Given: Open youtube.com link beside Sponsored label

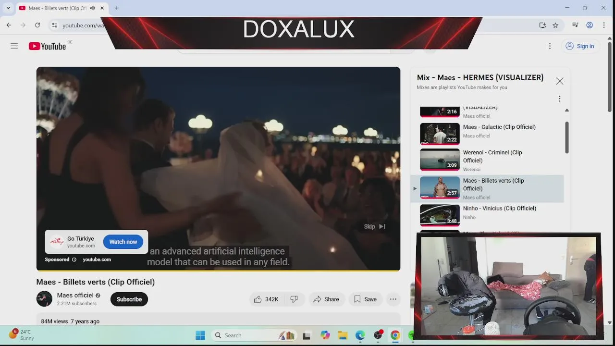Looking at the screenshot, I should (x=97, y=259).
